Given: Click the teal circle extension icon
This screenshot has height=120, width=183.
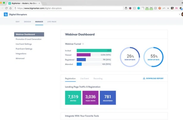Looking at the screenshot, I should click(138, 8).
